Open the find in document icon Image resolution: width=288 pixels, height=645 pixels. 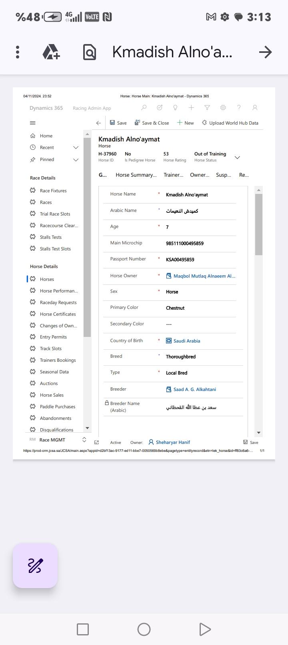click(x=90, y=52)
